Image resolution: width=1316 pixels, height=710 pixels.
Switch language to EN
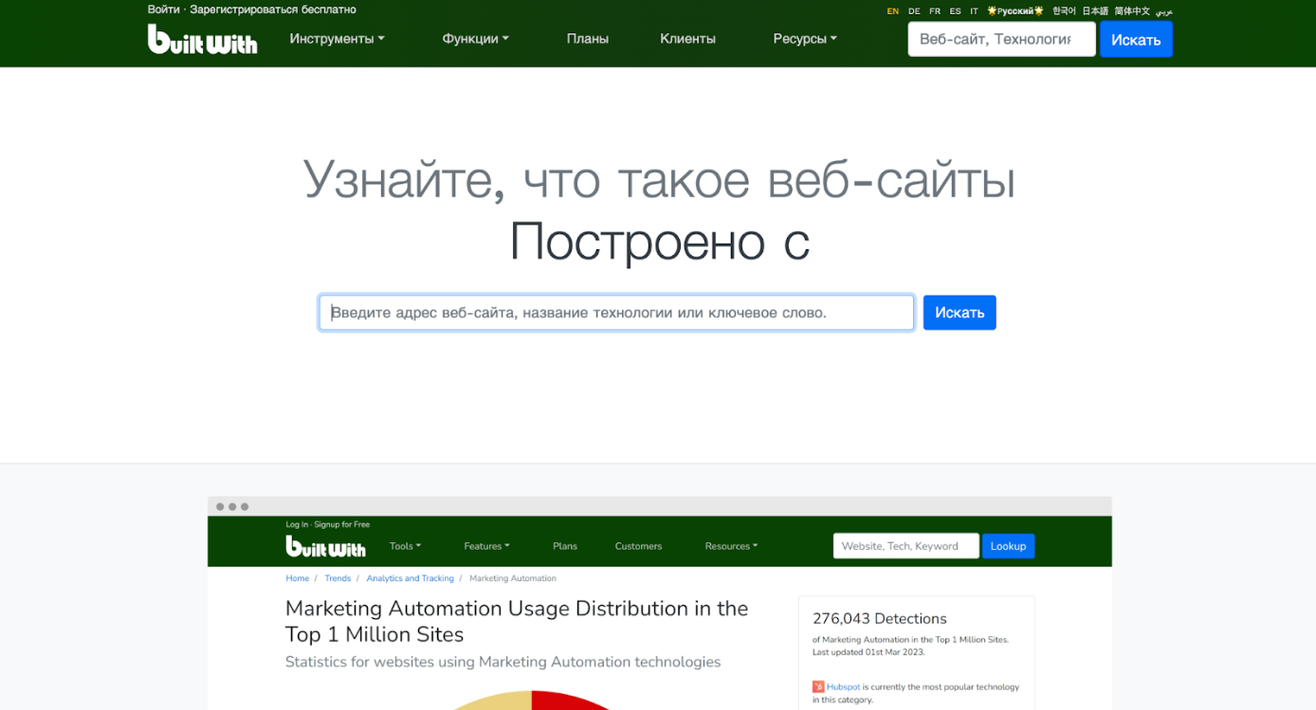893,11
